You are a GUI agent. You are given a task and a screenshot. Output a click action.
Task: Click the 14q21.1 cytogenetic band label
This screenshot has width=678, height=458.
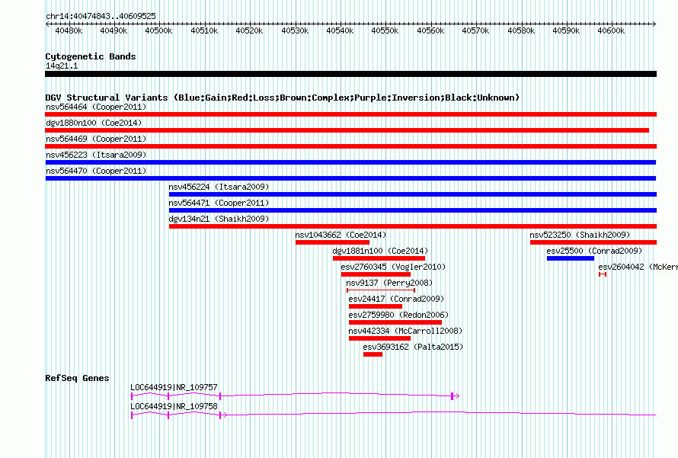tap(62, 66)
